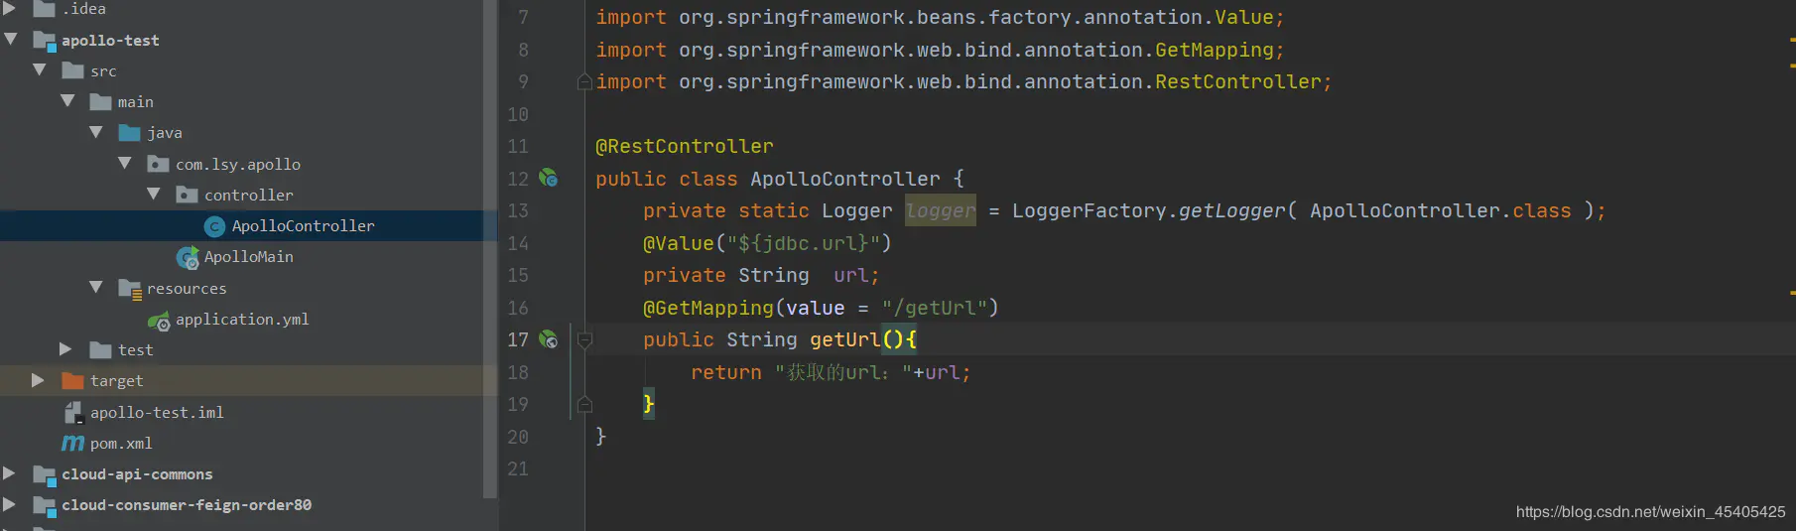Viewport: 1796px width, 531px height.
Task: Click the main folder icon
Action: tap(100, 101)
